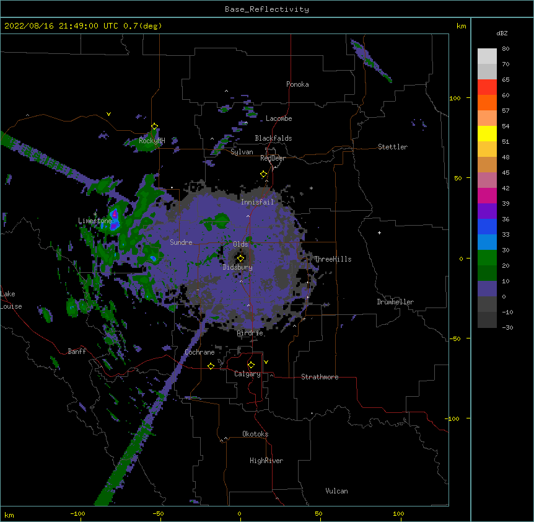Click the yellow diamond marker below RedDeer
The image size is (534, 522).
pos(263,174)
